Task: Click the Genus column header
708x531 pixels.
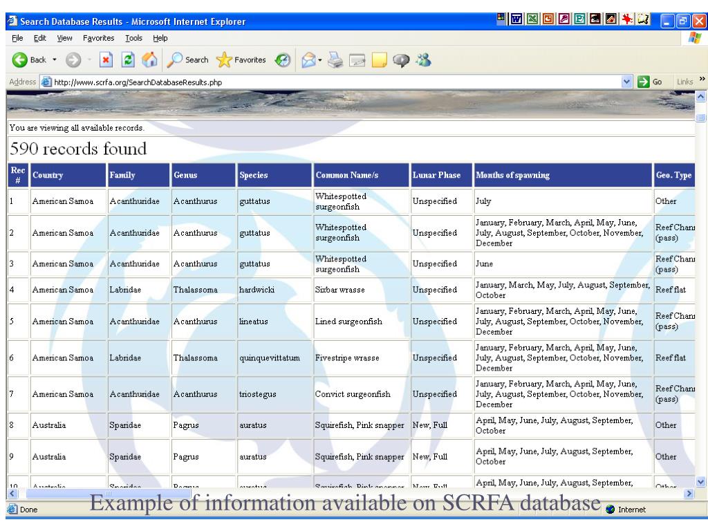Action: click(204, 175)
